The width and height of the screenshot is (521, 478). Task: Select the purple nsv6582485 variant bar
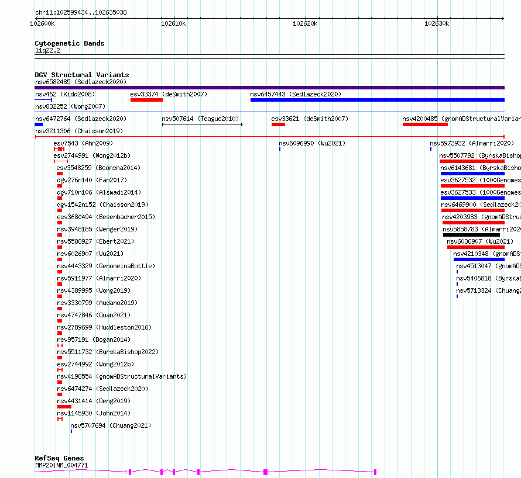(x=269, y=88)
